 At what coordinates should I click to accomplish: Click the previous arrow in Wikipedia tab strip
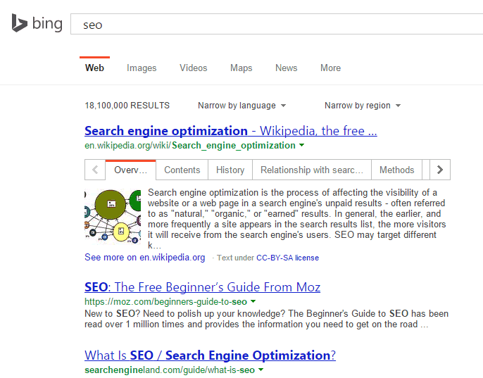click(x=94, y=170)
